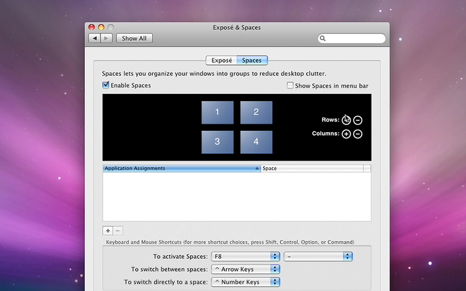Remove application assignment with minus button
The image size is (466, 291).
(x=118, y=231)
